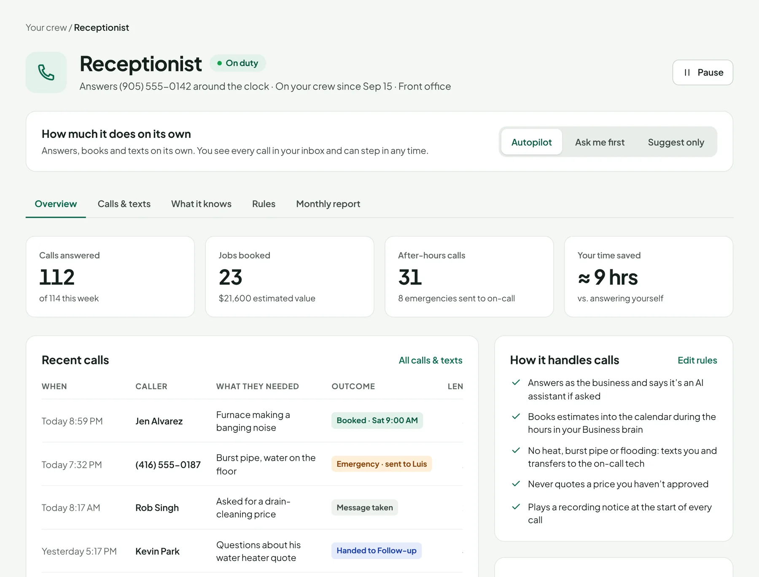Open the Jobs booked stat card
Image resolution: width=759 pixels, height=577 pixels.
tap(290, 277)
